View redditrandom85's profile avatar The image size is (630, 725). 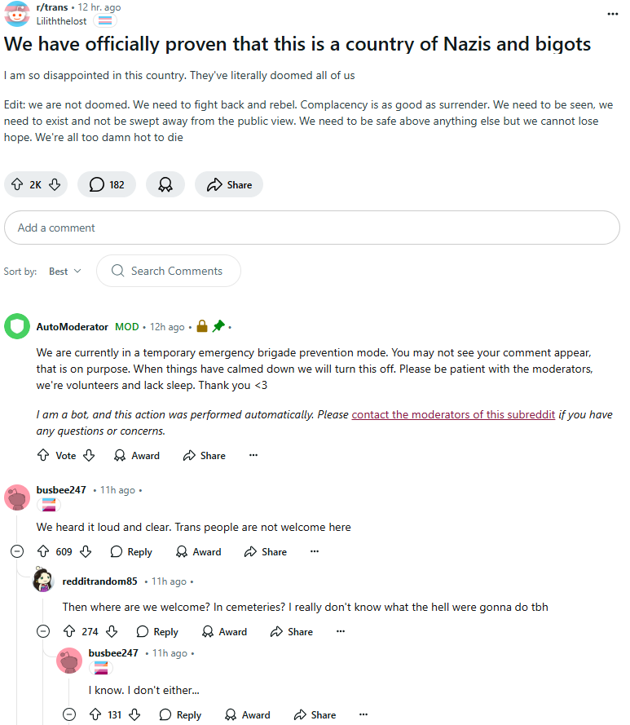coord(43,581)
